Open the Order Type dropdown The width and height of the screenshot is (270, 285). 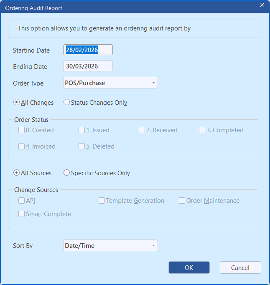pyautogui.click(x=110, y=83)
